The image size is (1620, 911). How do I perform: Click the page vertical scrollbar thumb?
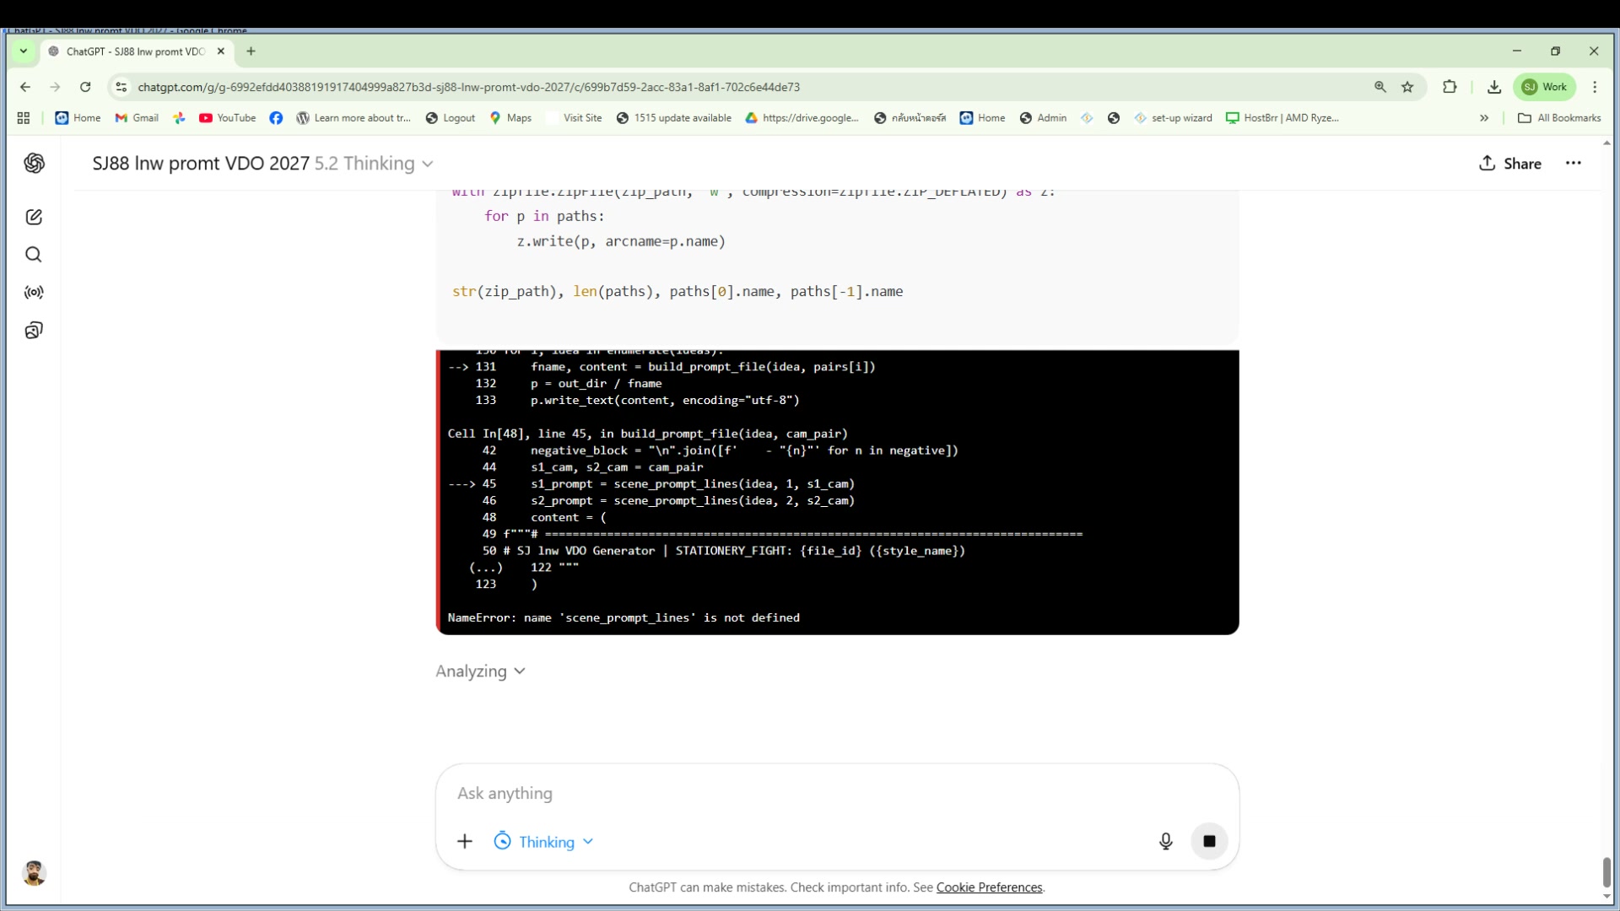coord(1606,871)
